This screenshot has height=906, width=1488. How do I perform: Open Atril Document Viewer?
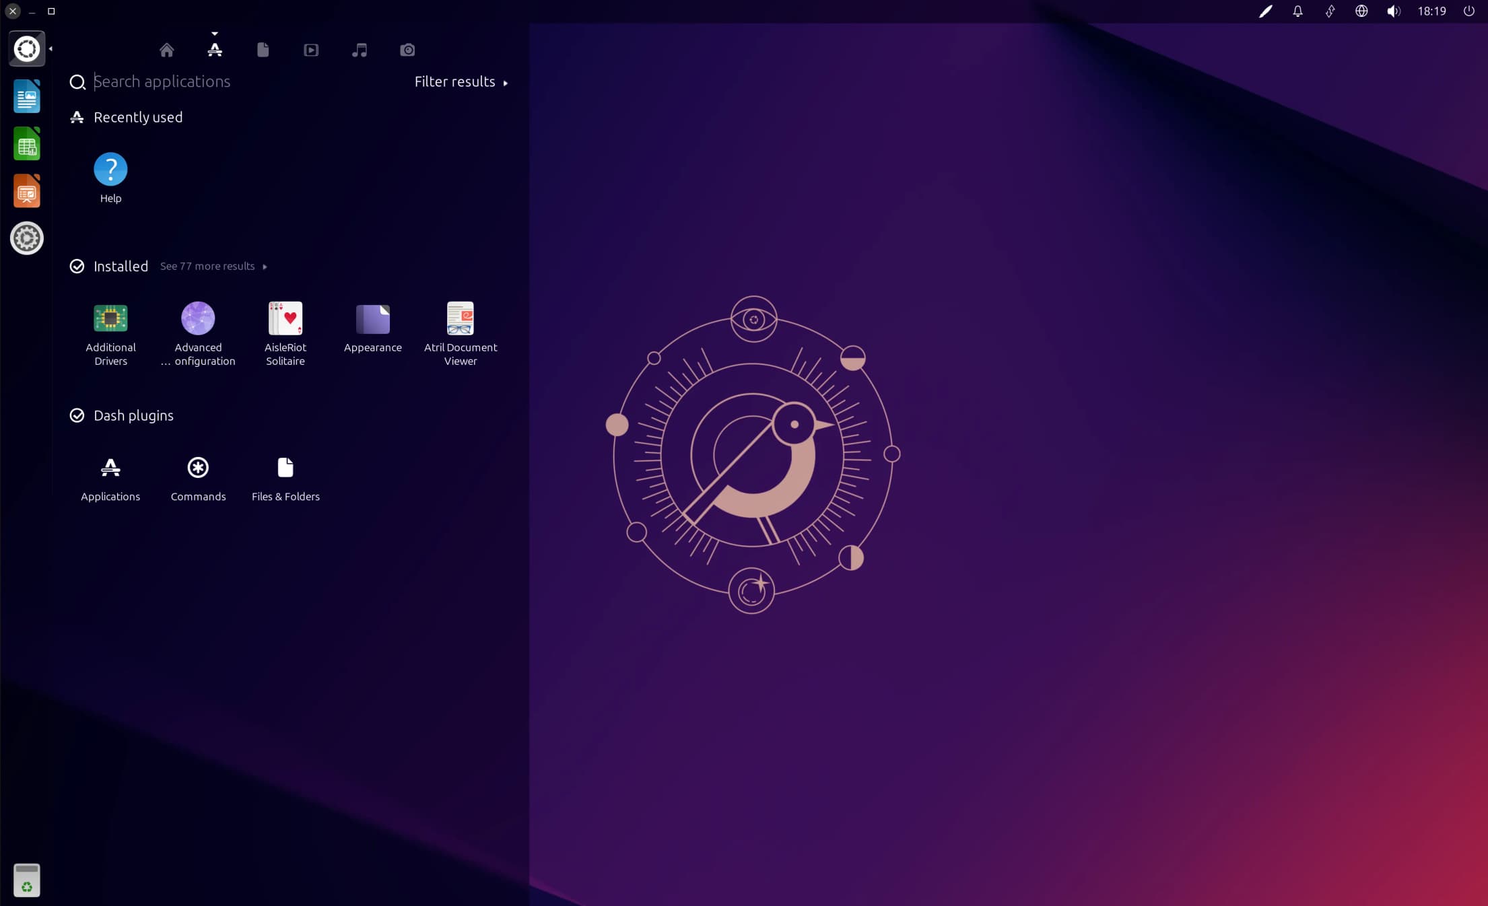click(x=461, y=318)
